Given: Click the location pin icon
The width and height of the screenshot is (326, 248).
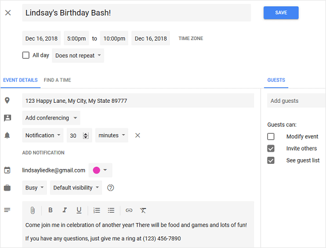Looking at the screenshot, I should click(8, 100).
